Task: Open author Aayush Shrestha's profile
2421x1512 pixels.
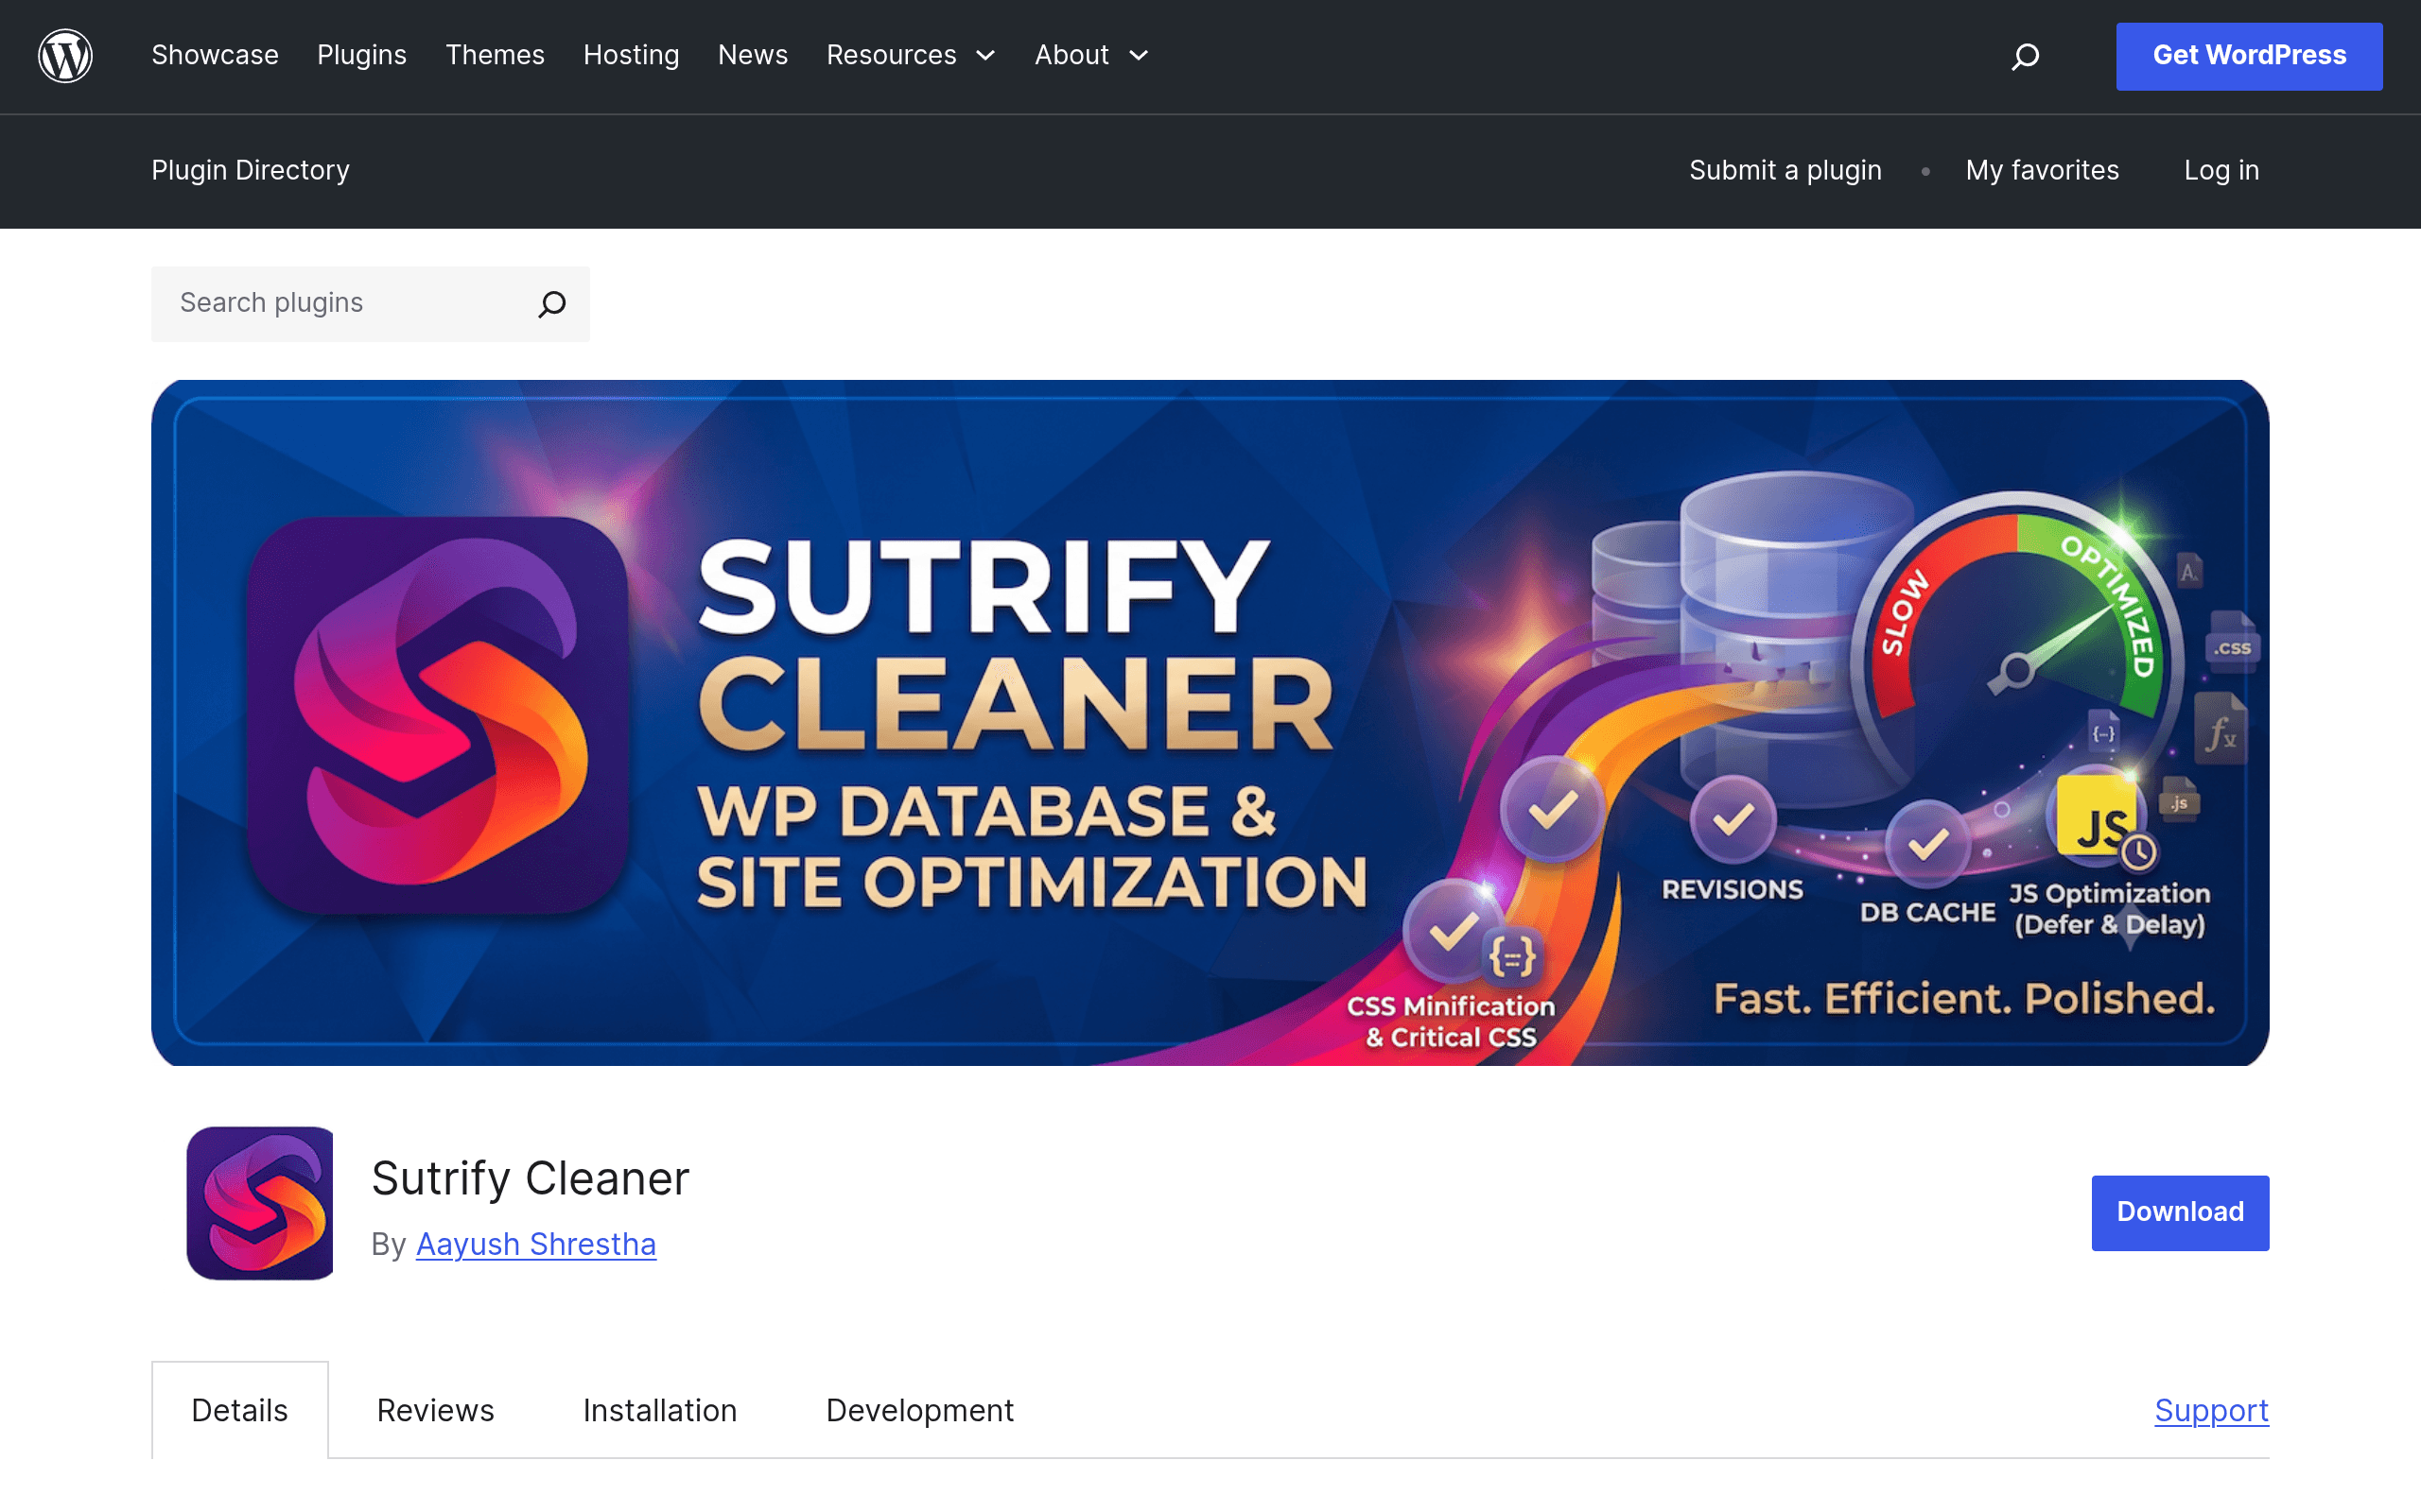Action: tap(536, 1244)
